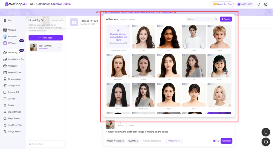This screenshot has height=149, width=273.
Task: Open the headset customer support button
Action: pyautogui.click(x=266, y=142)
